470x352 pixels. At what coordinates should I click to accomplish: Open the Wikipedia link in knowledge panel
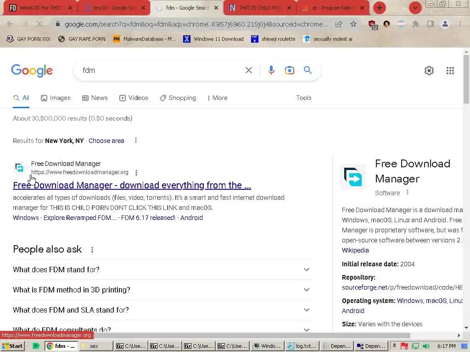[x=355, y=250]
